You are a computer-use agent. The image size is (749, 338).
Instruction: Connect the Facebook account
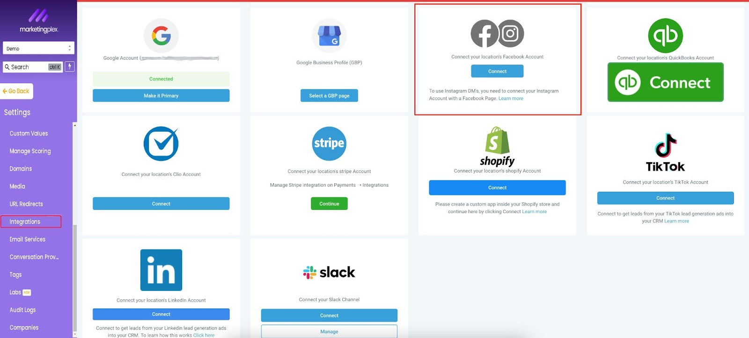coord(497,72)
